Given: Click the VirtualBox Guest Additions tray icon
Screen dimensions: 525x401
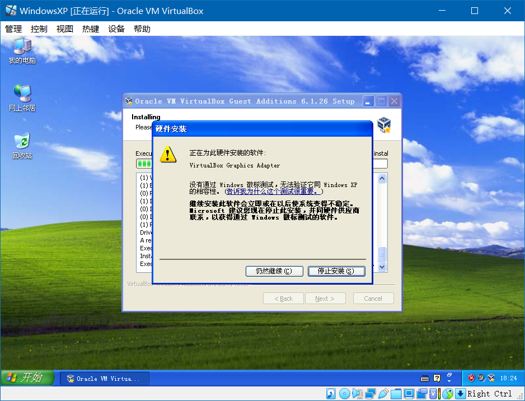Looking at the screenshot, I should [x=491, y=378].
